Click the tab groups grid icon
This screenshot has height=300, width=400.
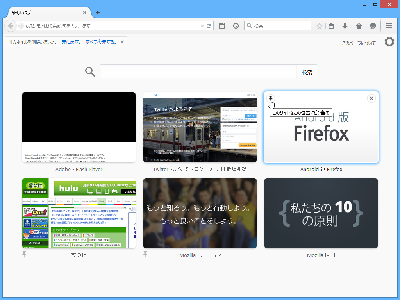coord(221,26)
